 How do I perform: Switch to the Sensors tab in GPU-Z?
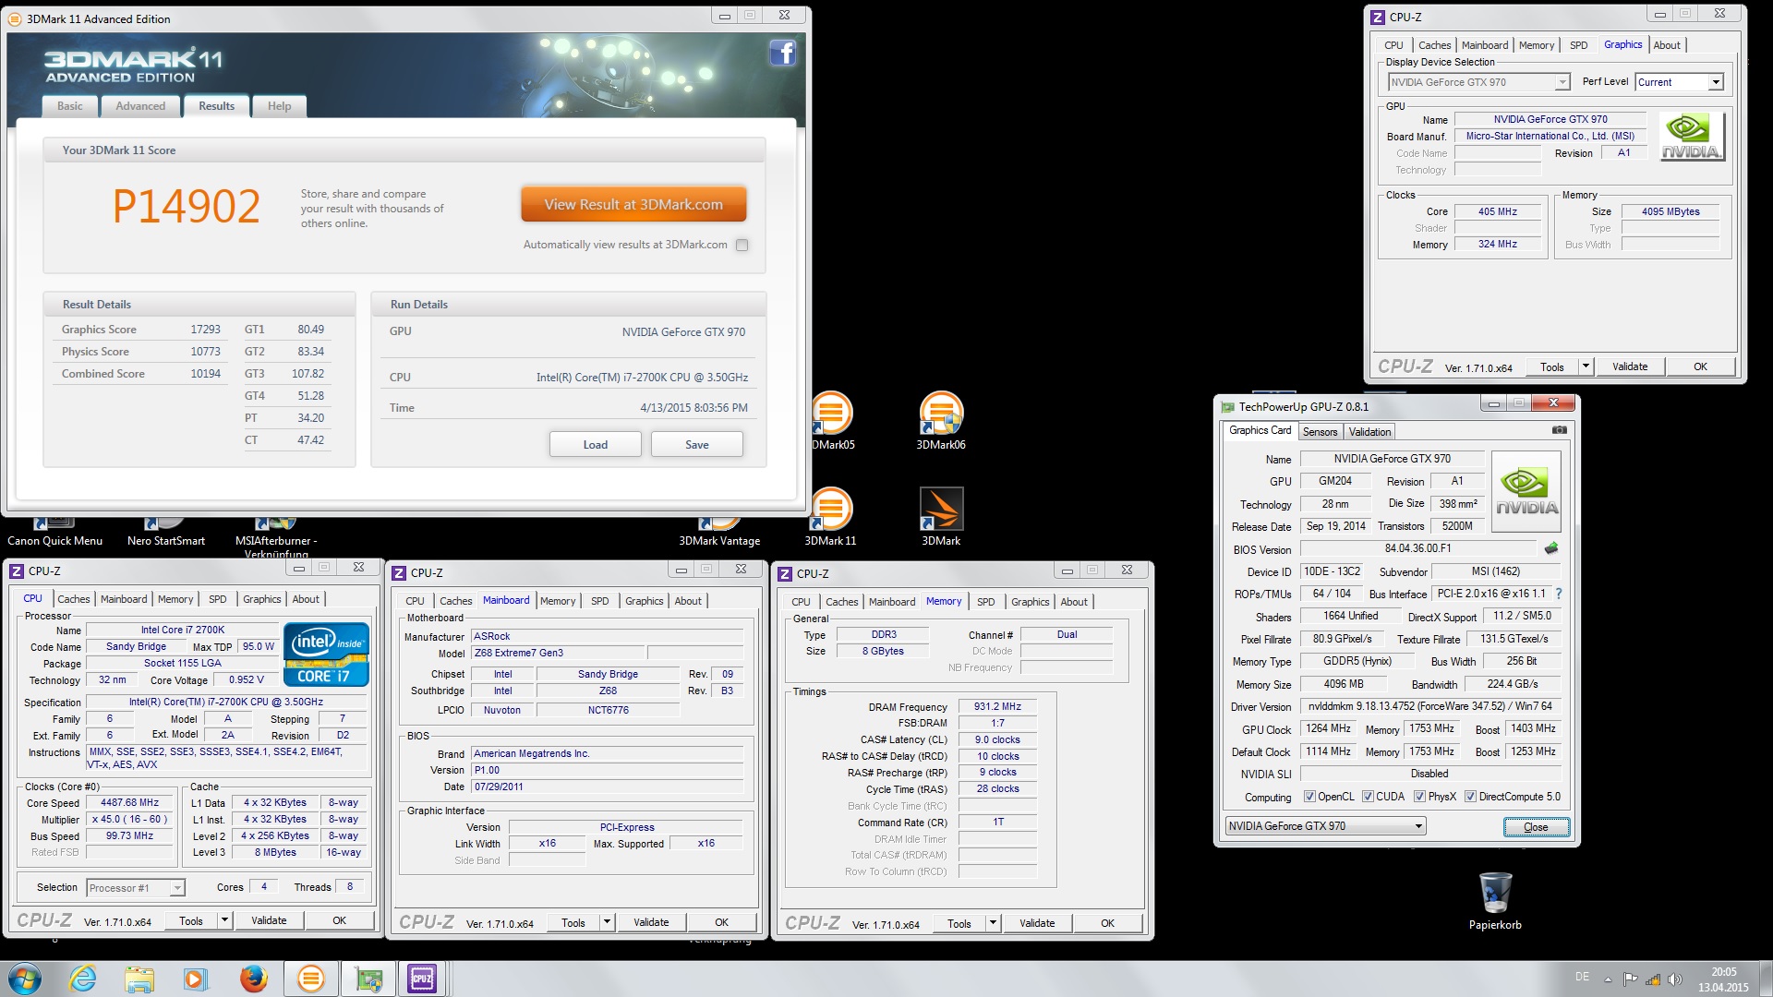point(1320,432)
